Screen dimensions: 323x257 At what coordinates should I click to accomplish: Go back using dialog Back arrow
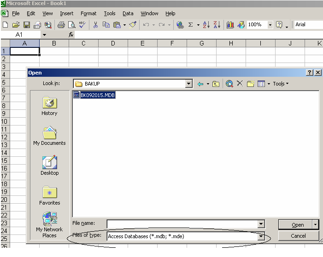pyautogui.click(x=200, y=84)
